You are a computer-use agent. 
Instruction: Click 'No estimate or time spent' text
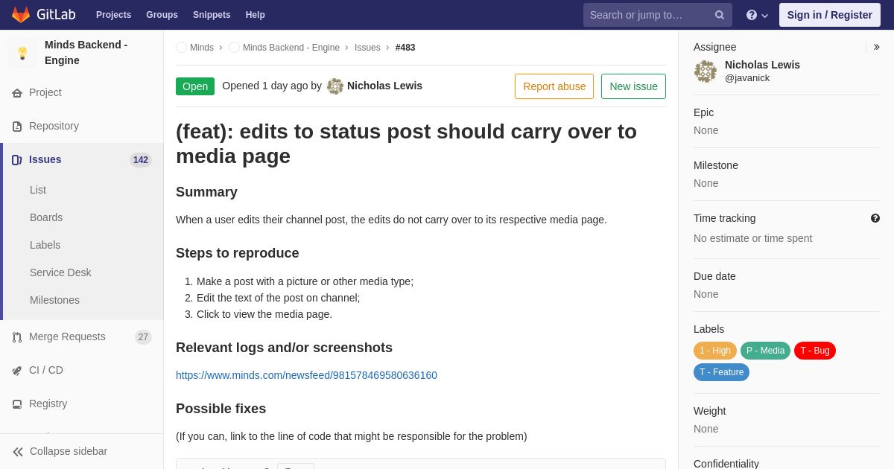pos(752,238)
